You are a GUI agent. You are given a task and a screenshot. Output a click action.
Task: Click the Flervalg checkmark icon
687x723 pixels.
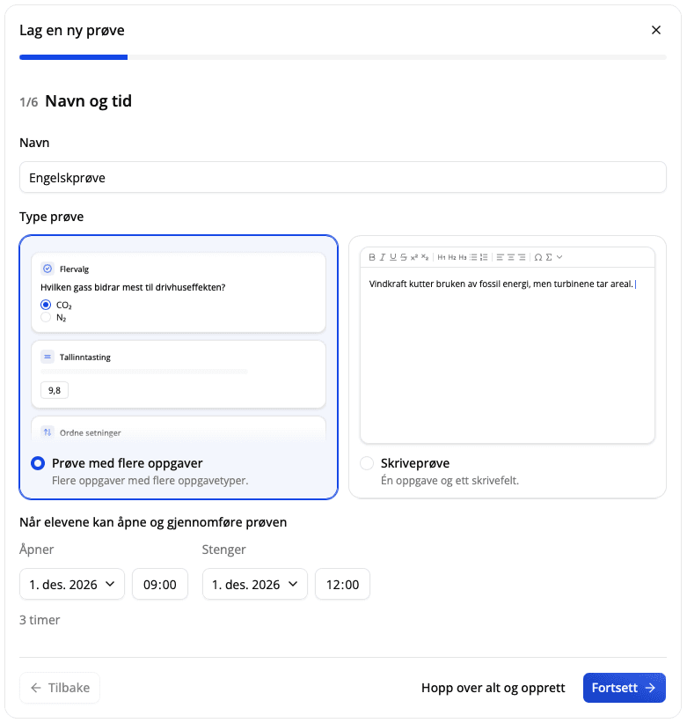coord(48,269)
